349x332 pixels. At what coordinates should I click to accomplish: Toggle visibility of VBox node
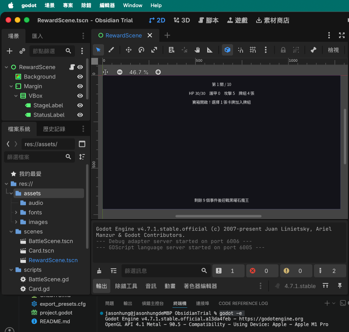tap(80, 96)
